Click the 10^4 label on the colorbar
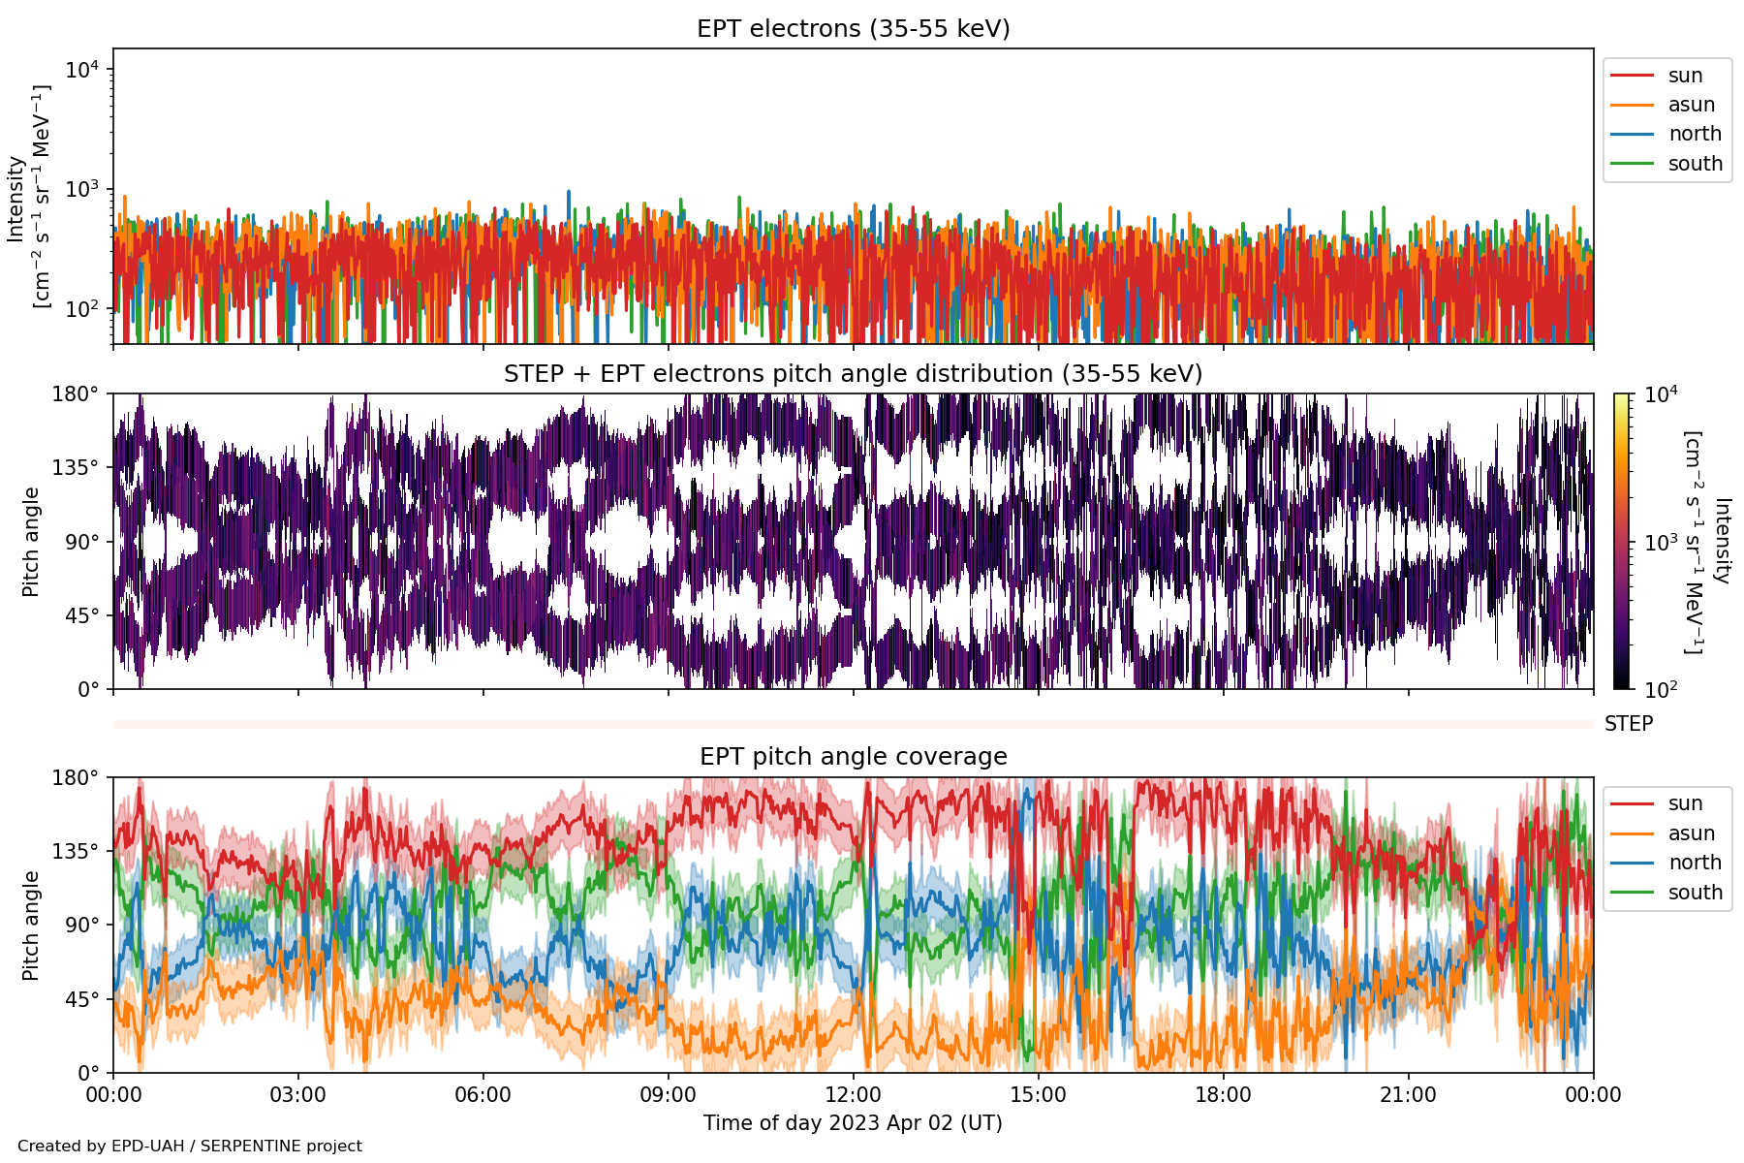The height and width of the screenshot is (1163, 1744). [1661, 393]
